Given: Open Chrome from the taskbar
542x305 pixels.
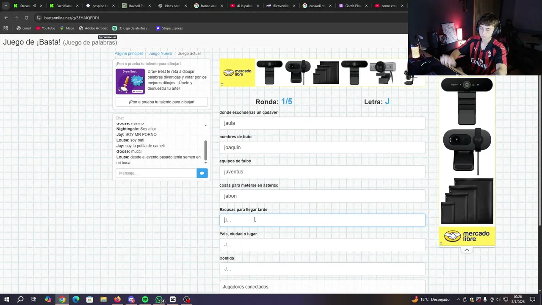Looking at the screenshot, I should [x=62, y=299].
